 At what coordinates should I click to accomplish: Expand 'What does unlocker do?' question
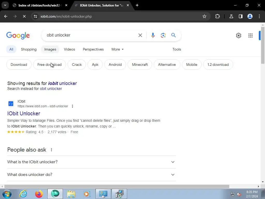tap(92, 175)
